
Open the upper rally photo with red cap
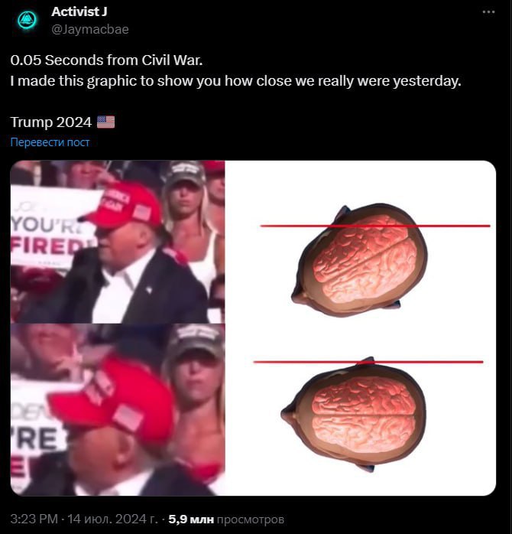click(118, 242)
